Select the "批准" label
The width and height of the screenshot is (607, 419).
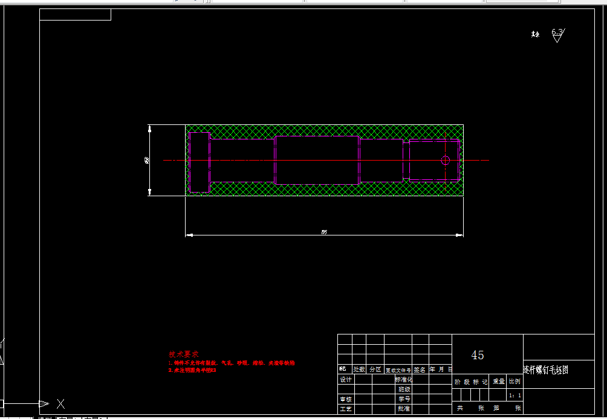coord(404,409)
